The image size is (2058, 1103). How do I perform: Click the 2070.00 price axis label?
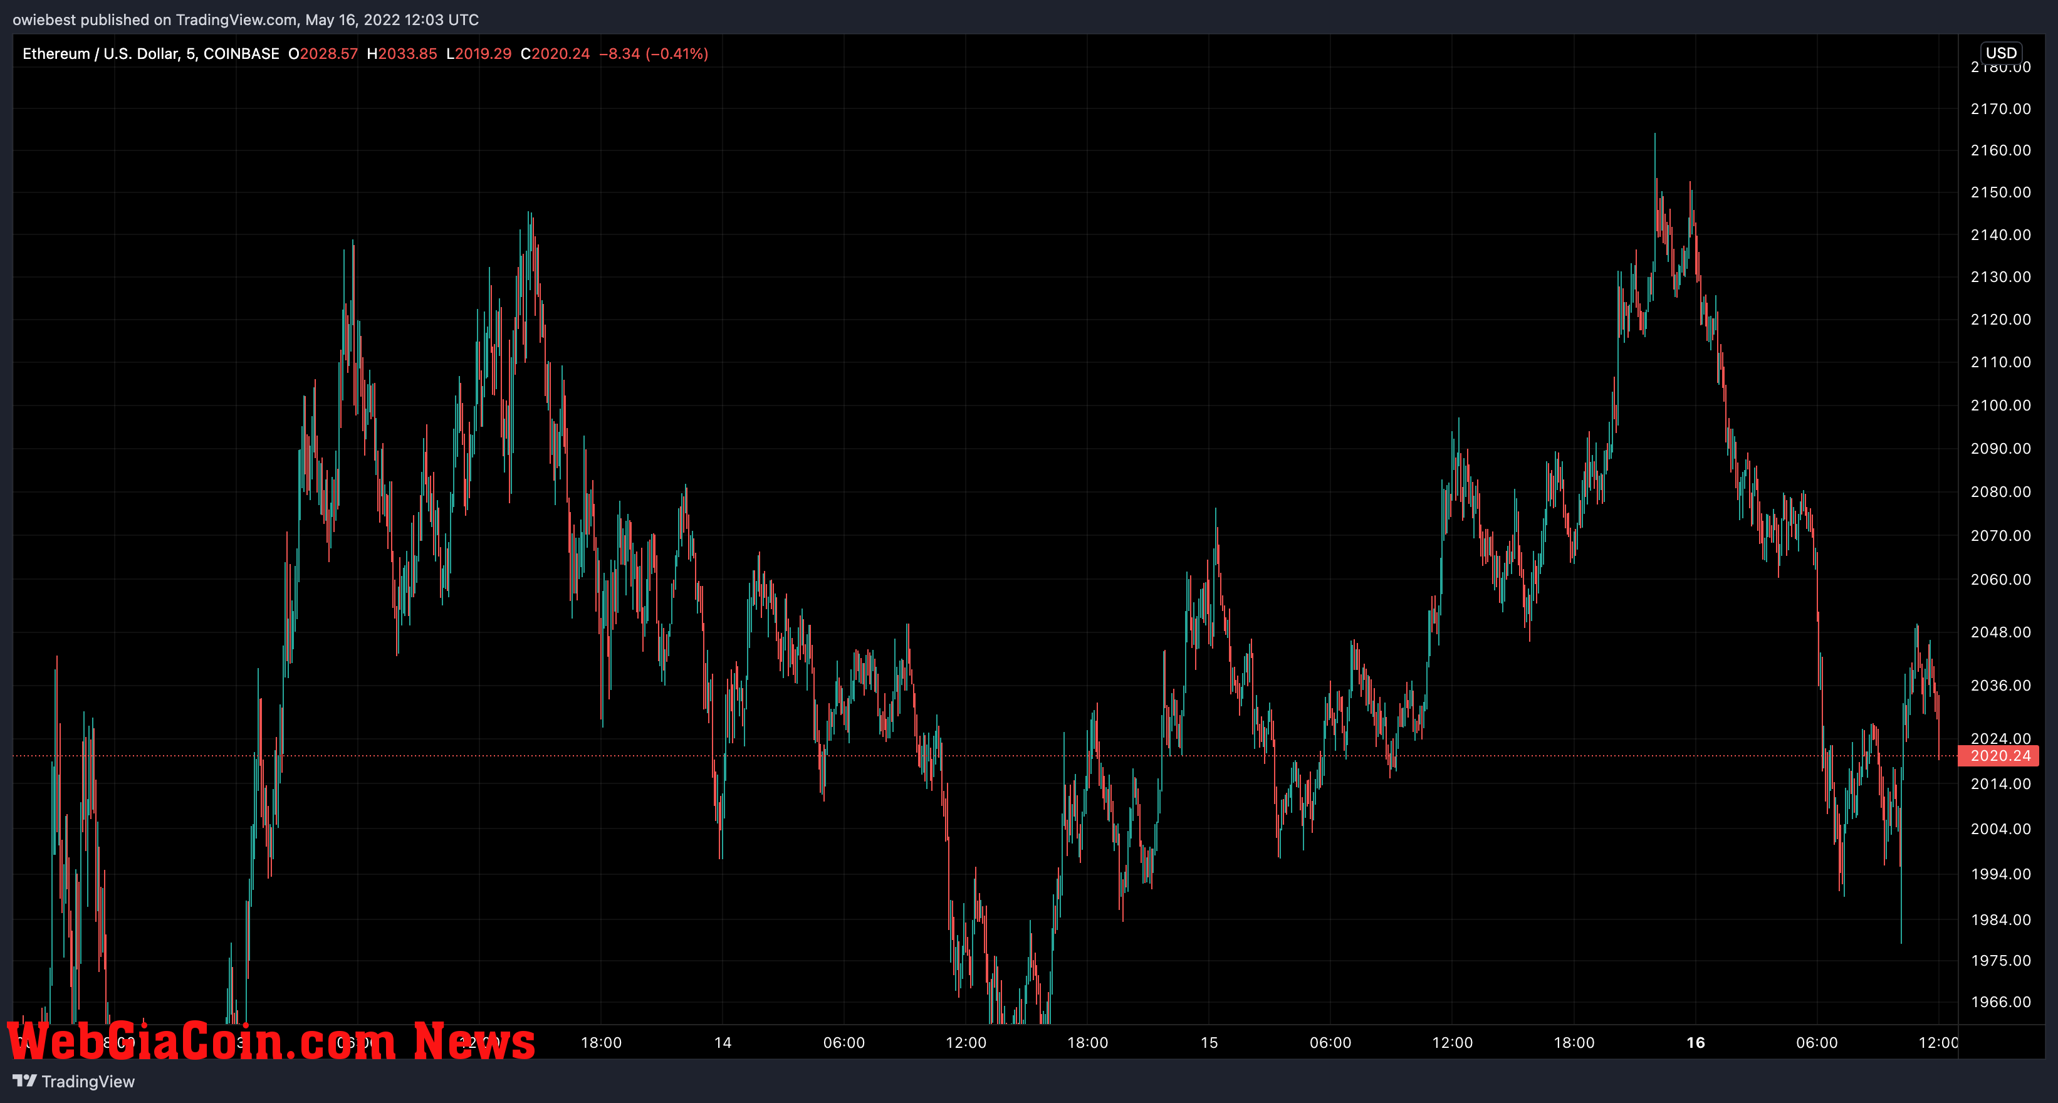(2000, 536)
